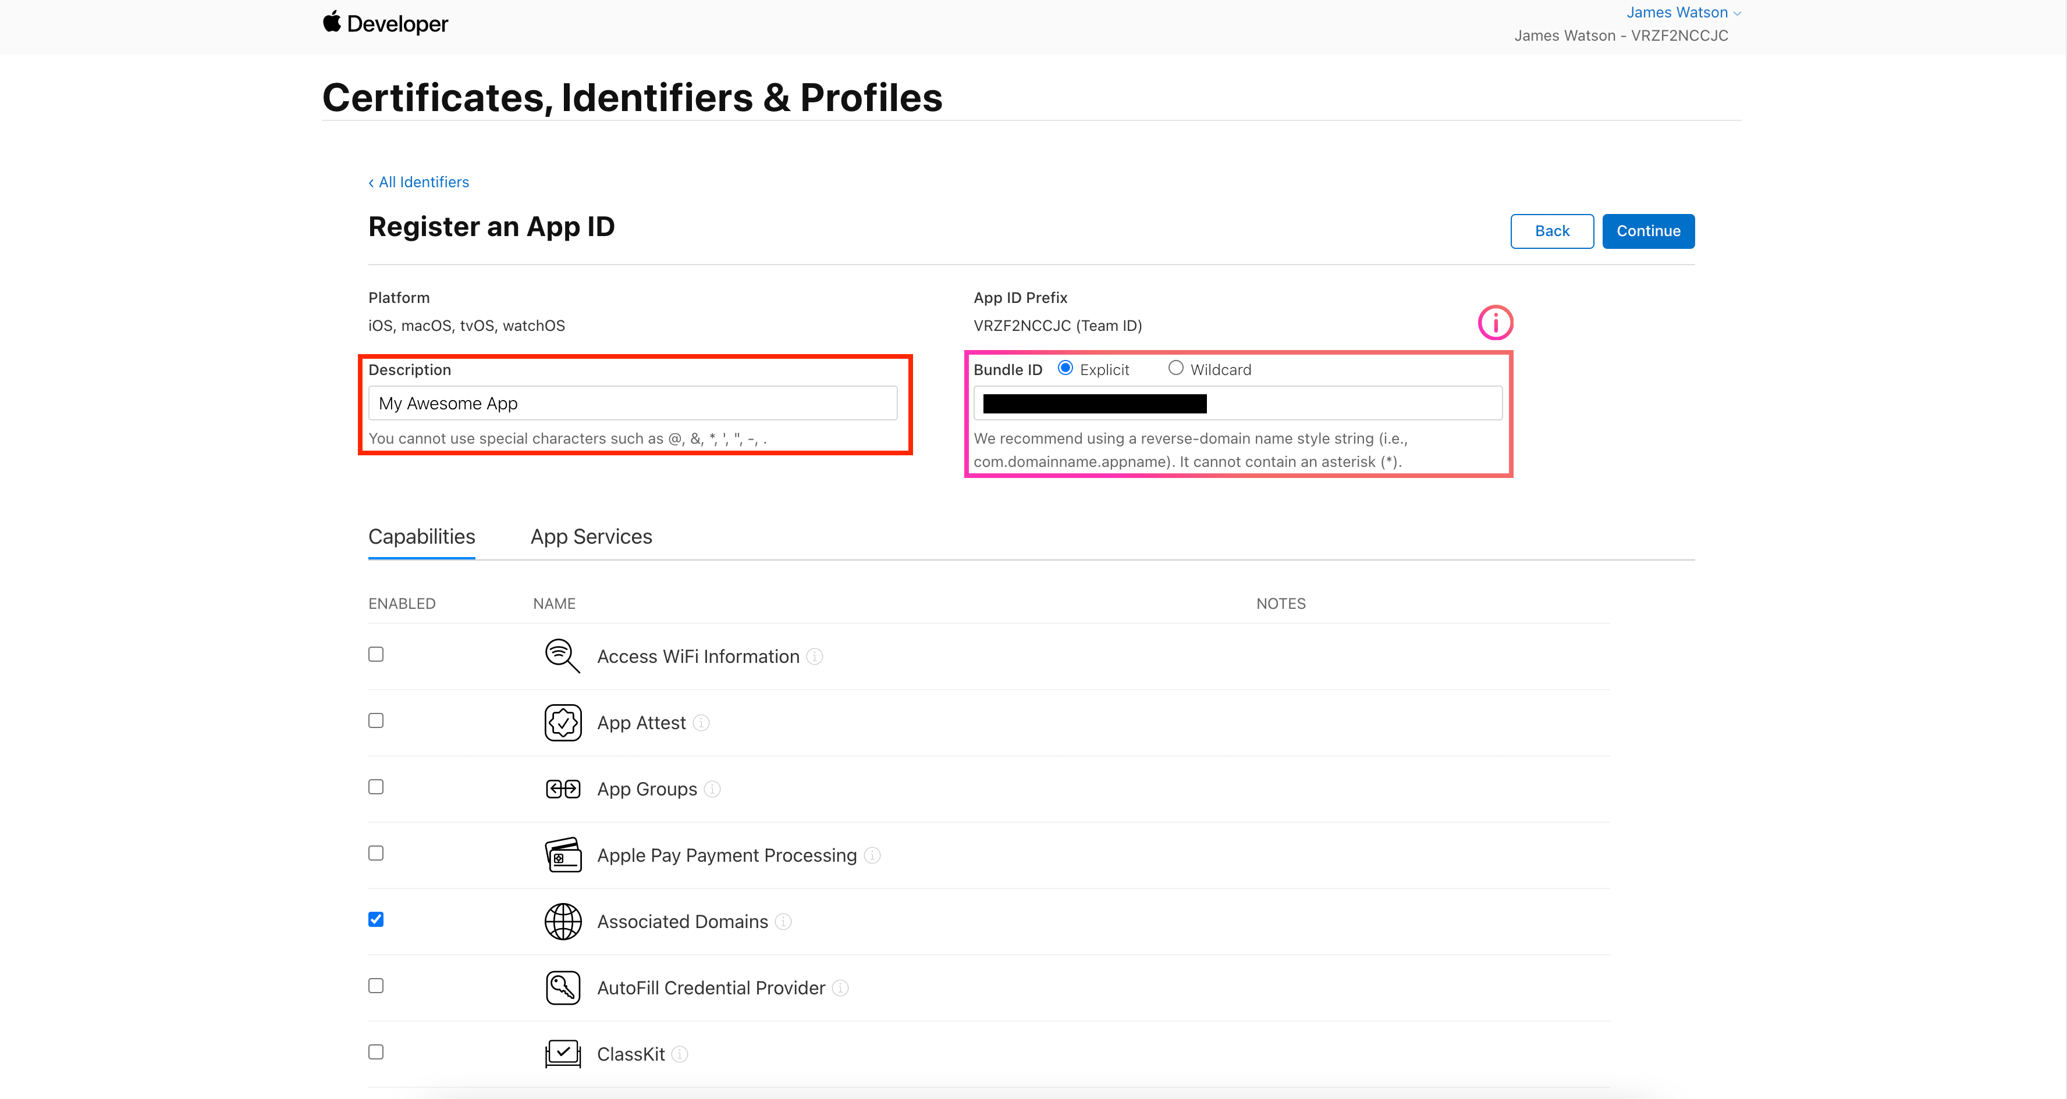This screenshot has width=2067, height=1099.
Task: Click the App Attest badge icon
Action: 563,722
